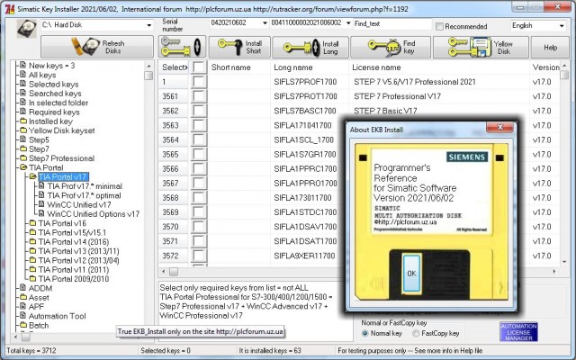Click the Find key button

391,47
